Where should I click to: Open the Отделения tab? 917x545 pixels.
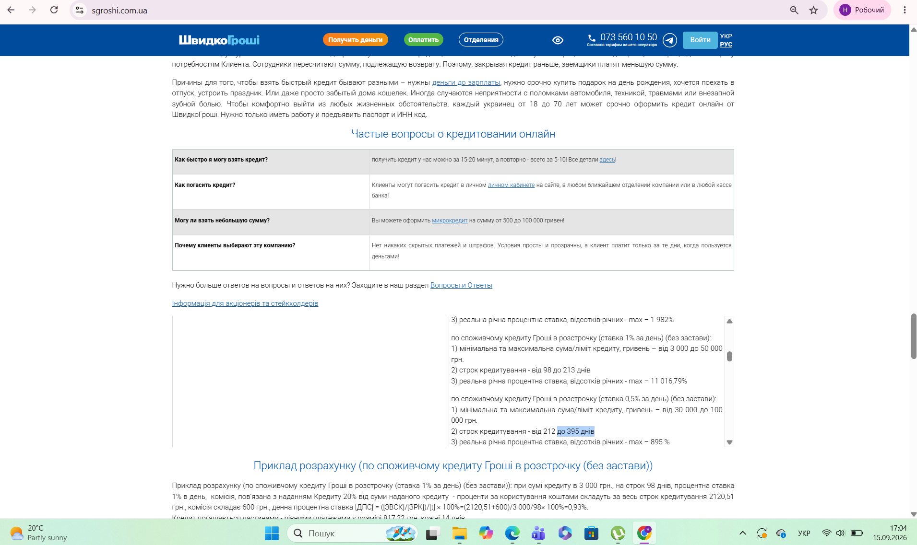pyautogui.click(x=481, y=40)
